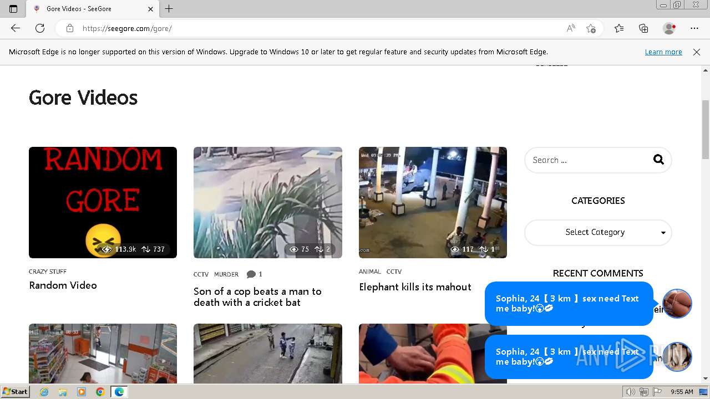Open the store CCTV video thumbnail
Screen dimensions: 710x399
(x=103, y=354)
